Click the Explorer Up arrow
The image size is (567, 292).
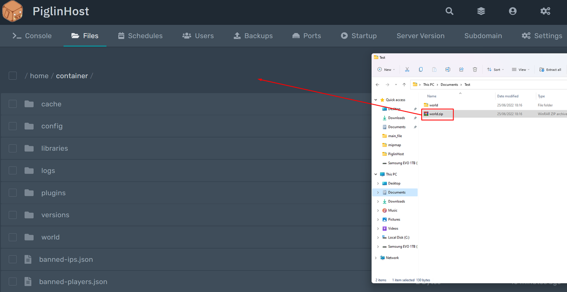[404, 85]
